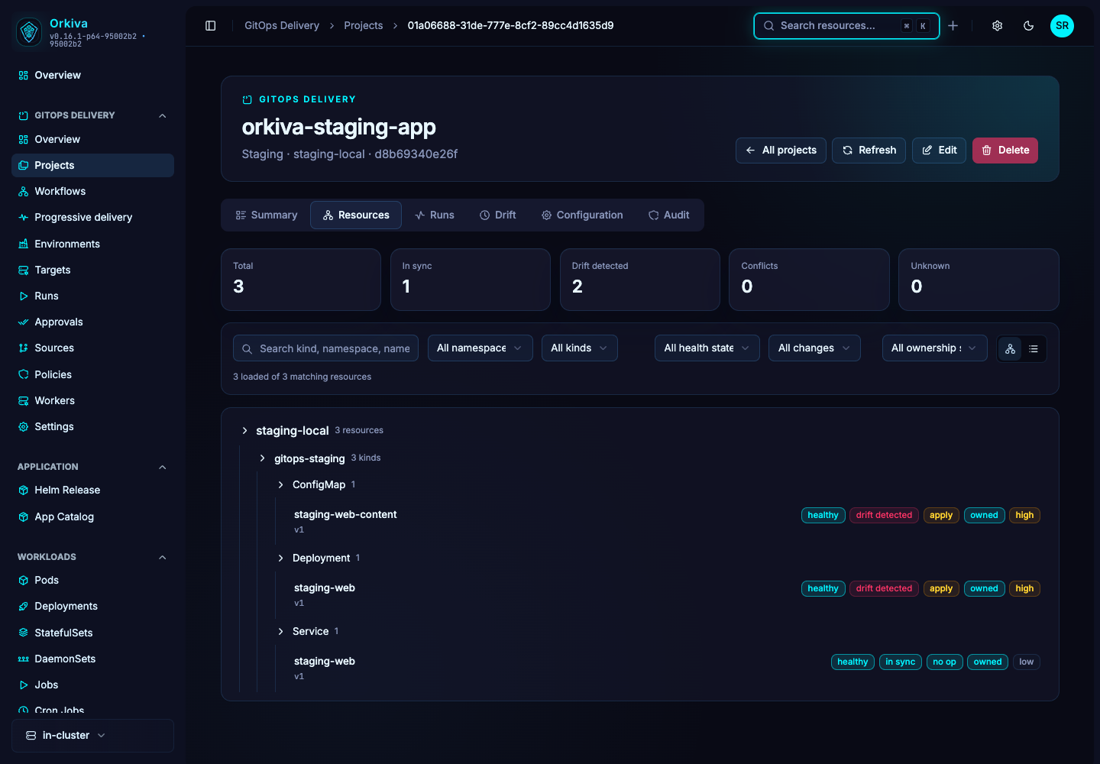Open Environments in the sidebar
The height and width of the screenshot is (764, 1100).
tap(92, 244)
